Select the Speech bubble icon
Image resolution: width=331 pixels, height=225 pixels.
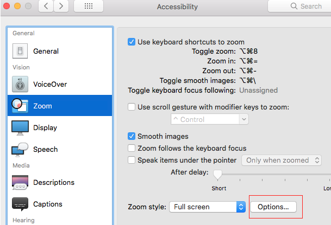coord(20,149)
